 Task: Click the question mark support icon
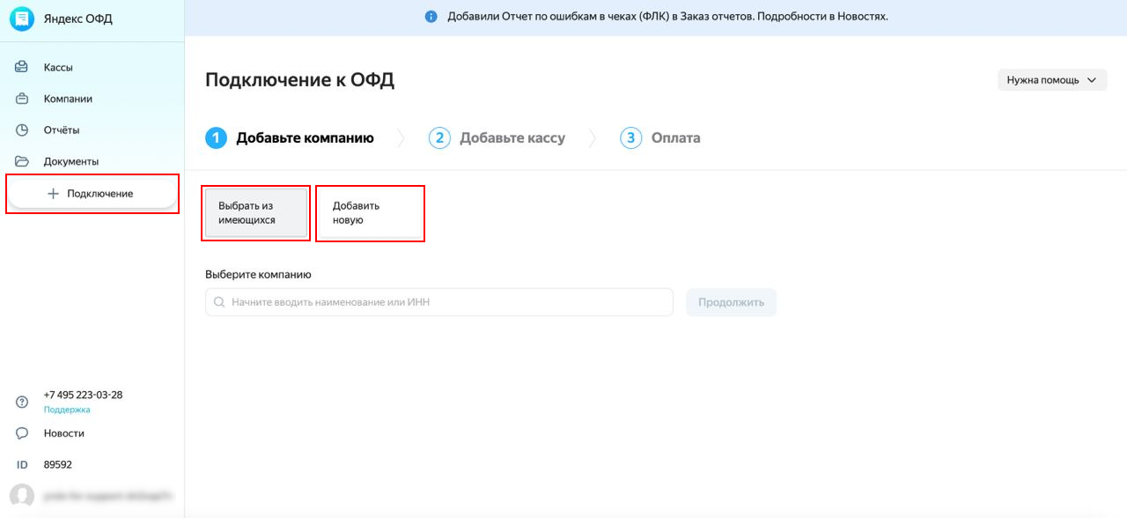click(x=22, y=402)
